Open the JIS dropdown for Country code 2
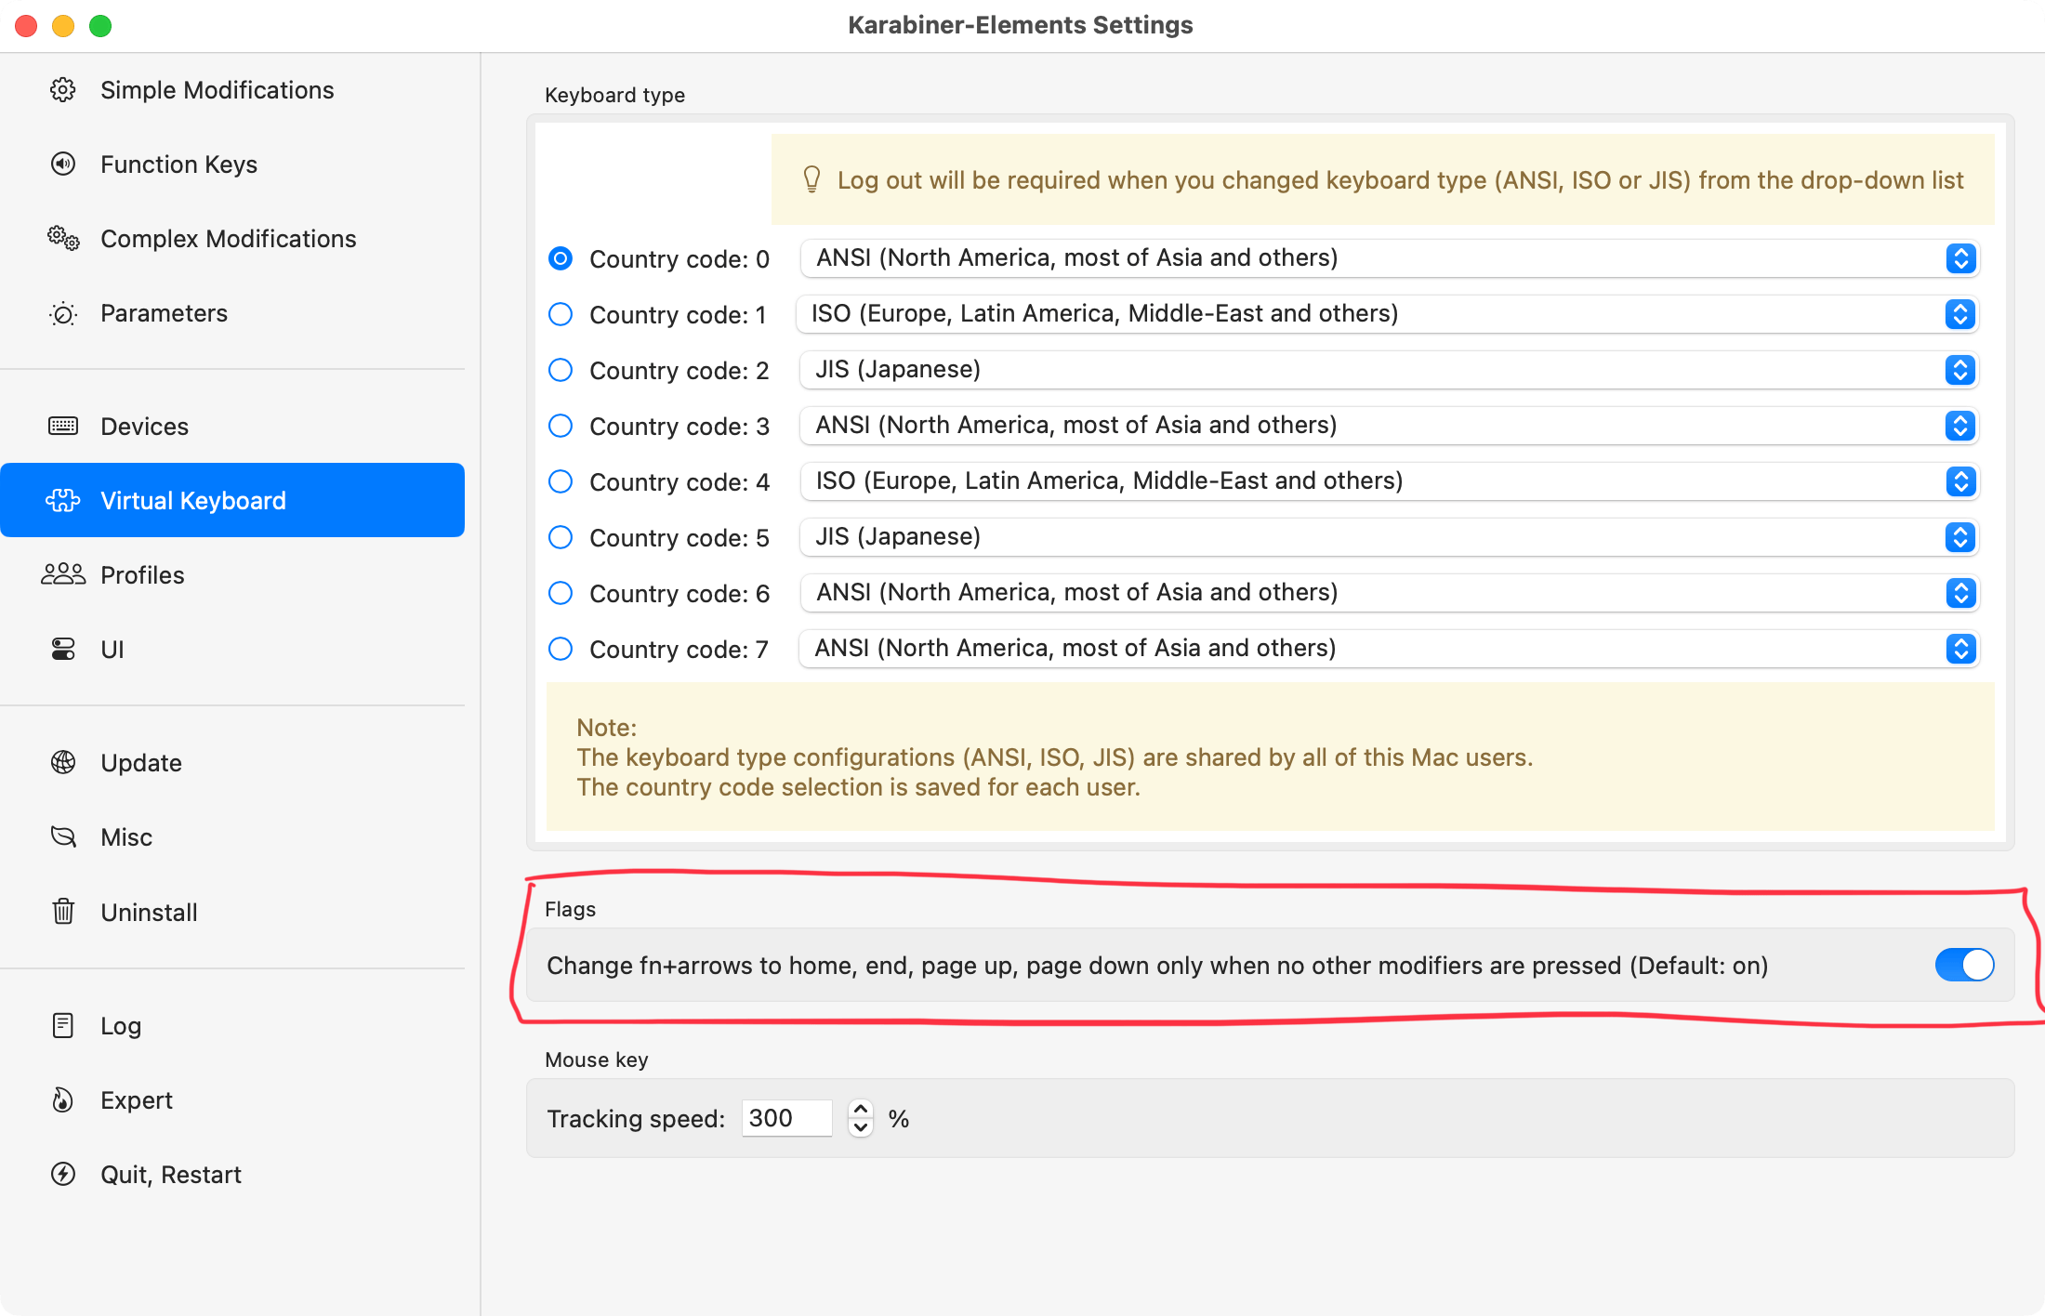The image size is (2045, 1316). (1389, 370)
